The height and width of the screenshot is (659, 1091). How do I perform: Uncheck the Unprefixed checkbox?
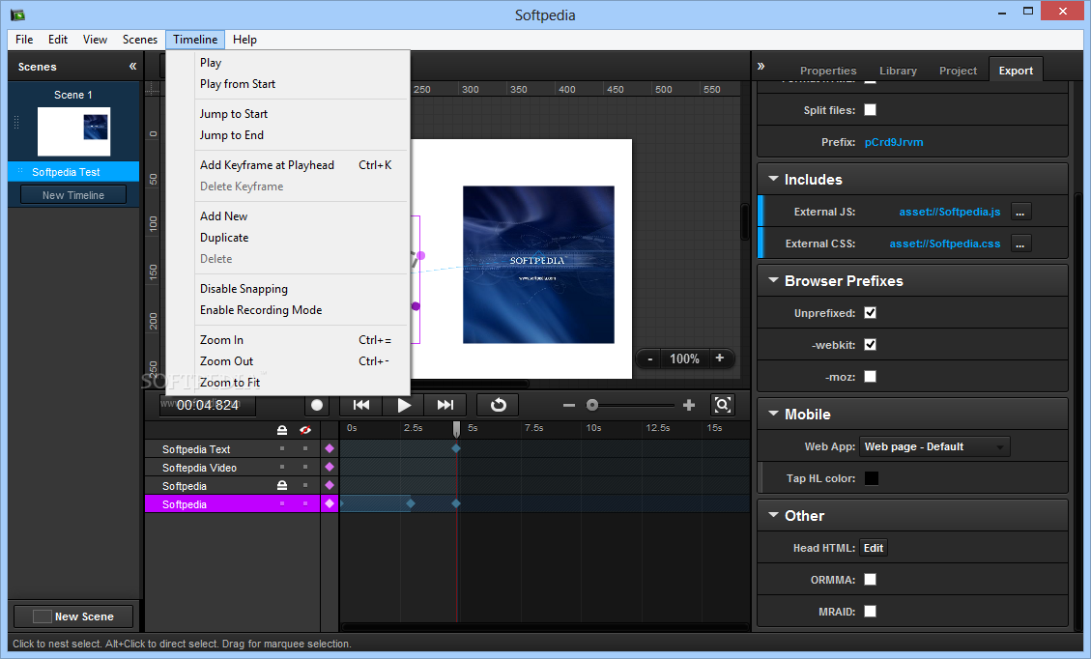pyautogui.click(x=871, y=313)
